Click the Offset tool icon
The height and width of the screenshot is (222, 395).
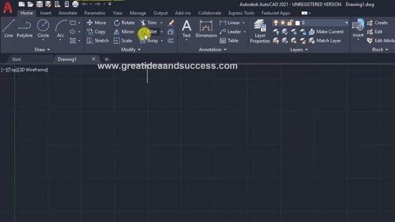coord(171,41)
